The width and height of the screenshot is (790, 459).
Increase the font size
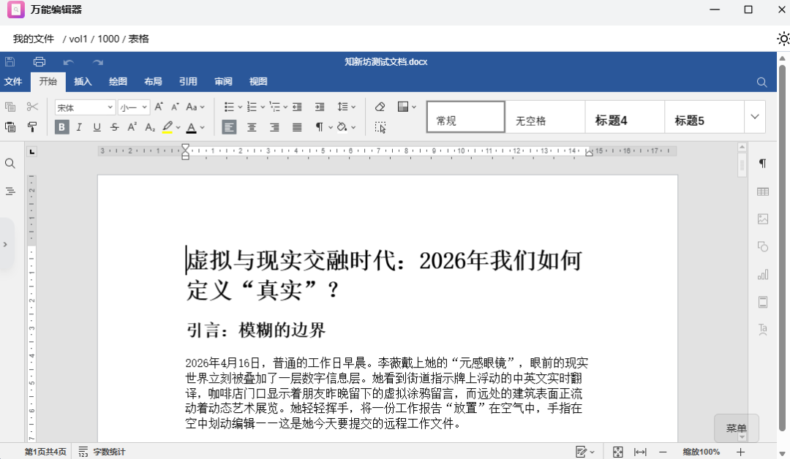[159, 107]
